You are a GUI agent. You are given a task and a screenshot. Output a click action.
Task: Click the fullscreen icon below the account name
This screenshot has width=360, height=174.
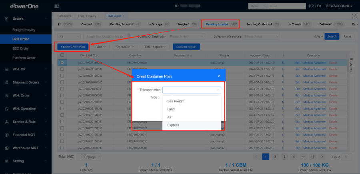pyautogui.click(x=353, y=16)
